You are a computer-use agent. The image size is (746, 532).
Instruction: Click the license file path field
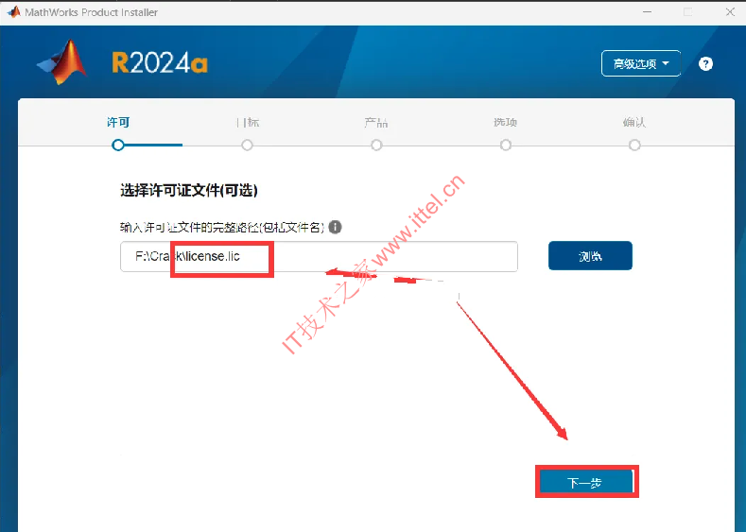319,256
